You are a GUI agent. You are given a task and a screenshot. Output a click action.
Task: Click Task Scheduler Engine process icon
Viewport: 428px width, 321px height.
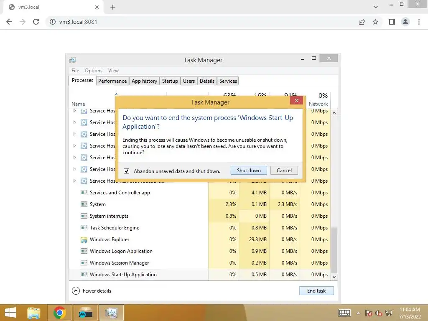tap(84, 228)
